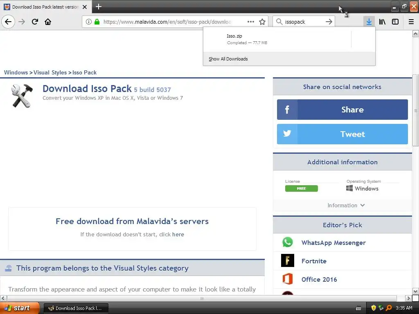Open page actions three-dot menu
The height and width of the screenshot is (314, 419).
pos(251,22)
